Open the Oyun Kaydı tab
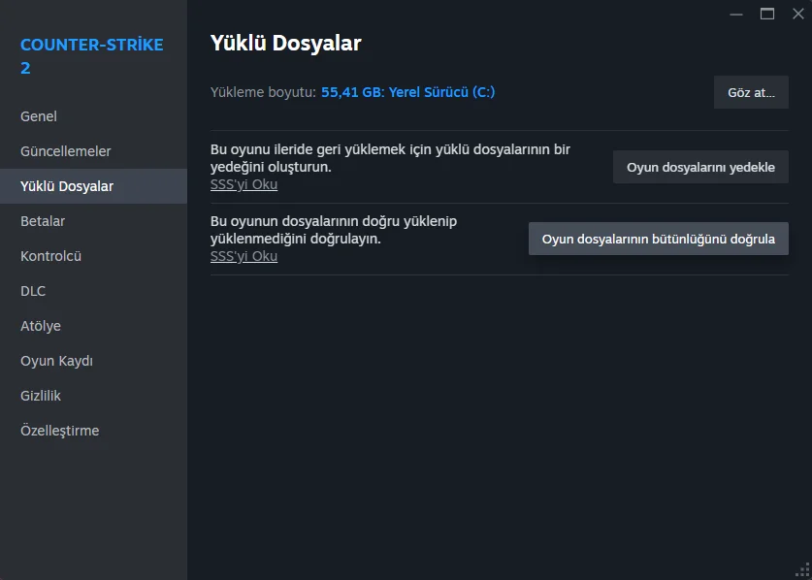Image resolution: width=812 pixels, height=580 pixels. [93, 361]
